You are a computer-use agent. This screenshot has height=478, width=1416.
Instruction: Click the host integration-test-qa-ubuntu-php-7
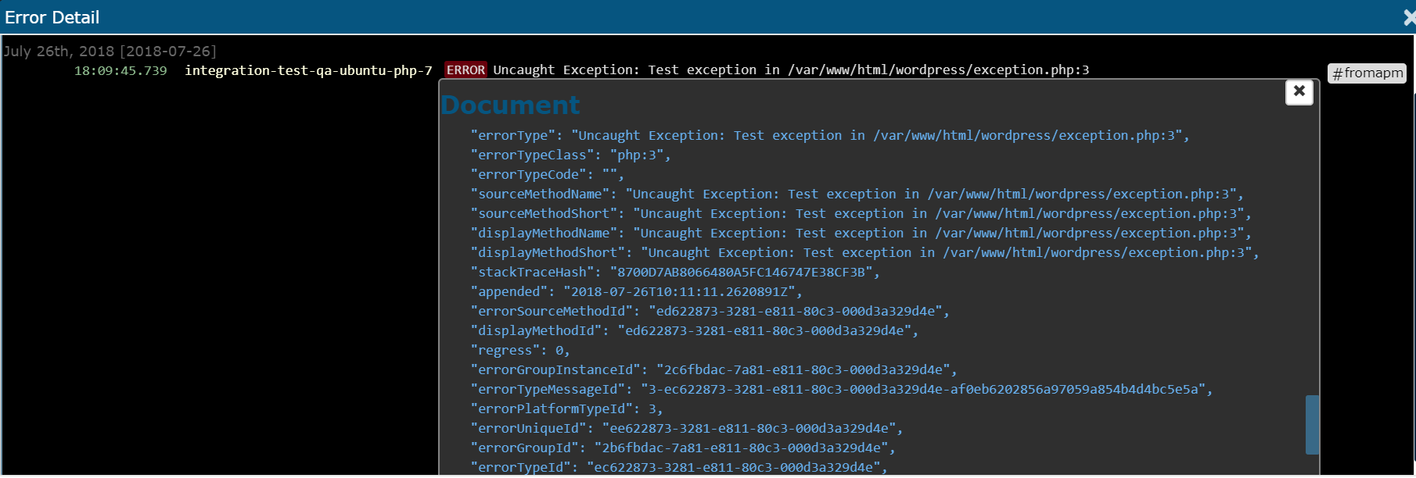click(x=308, y=71)
